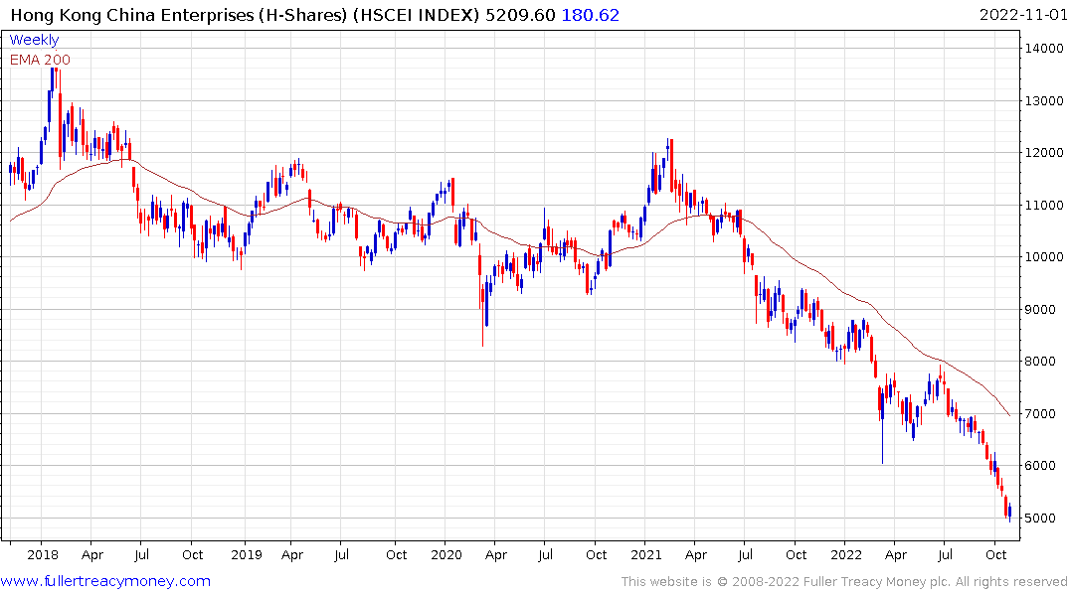Click the Weekly timeframe label

(34, 40)
